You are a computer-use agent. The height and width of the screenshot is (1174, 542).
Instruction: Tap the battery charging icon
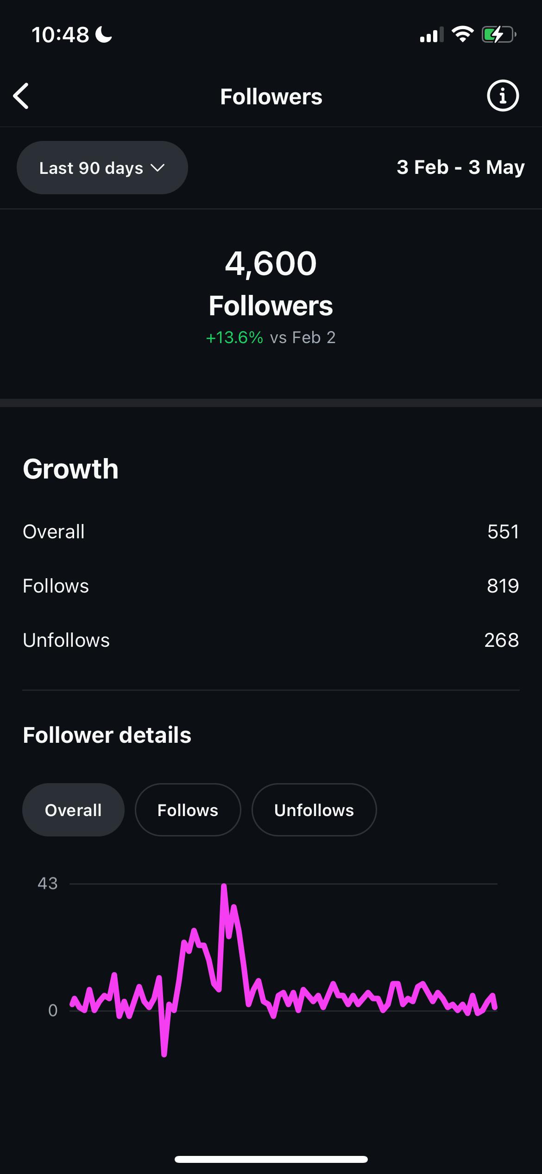[499, 34]
